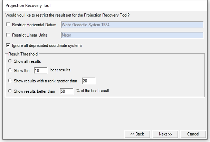Select the Show all results radio button
Screen dimensions: 210x142
[10, 61]
